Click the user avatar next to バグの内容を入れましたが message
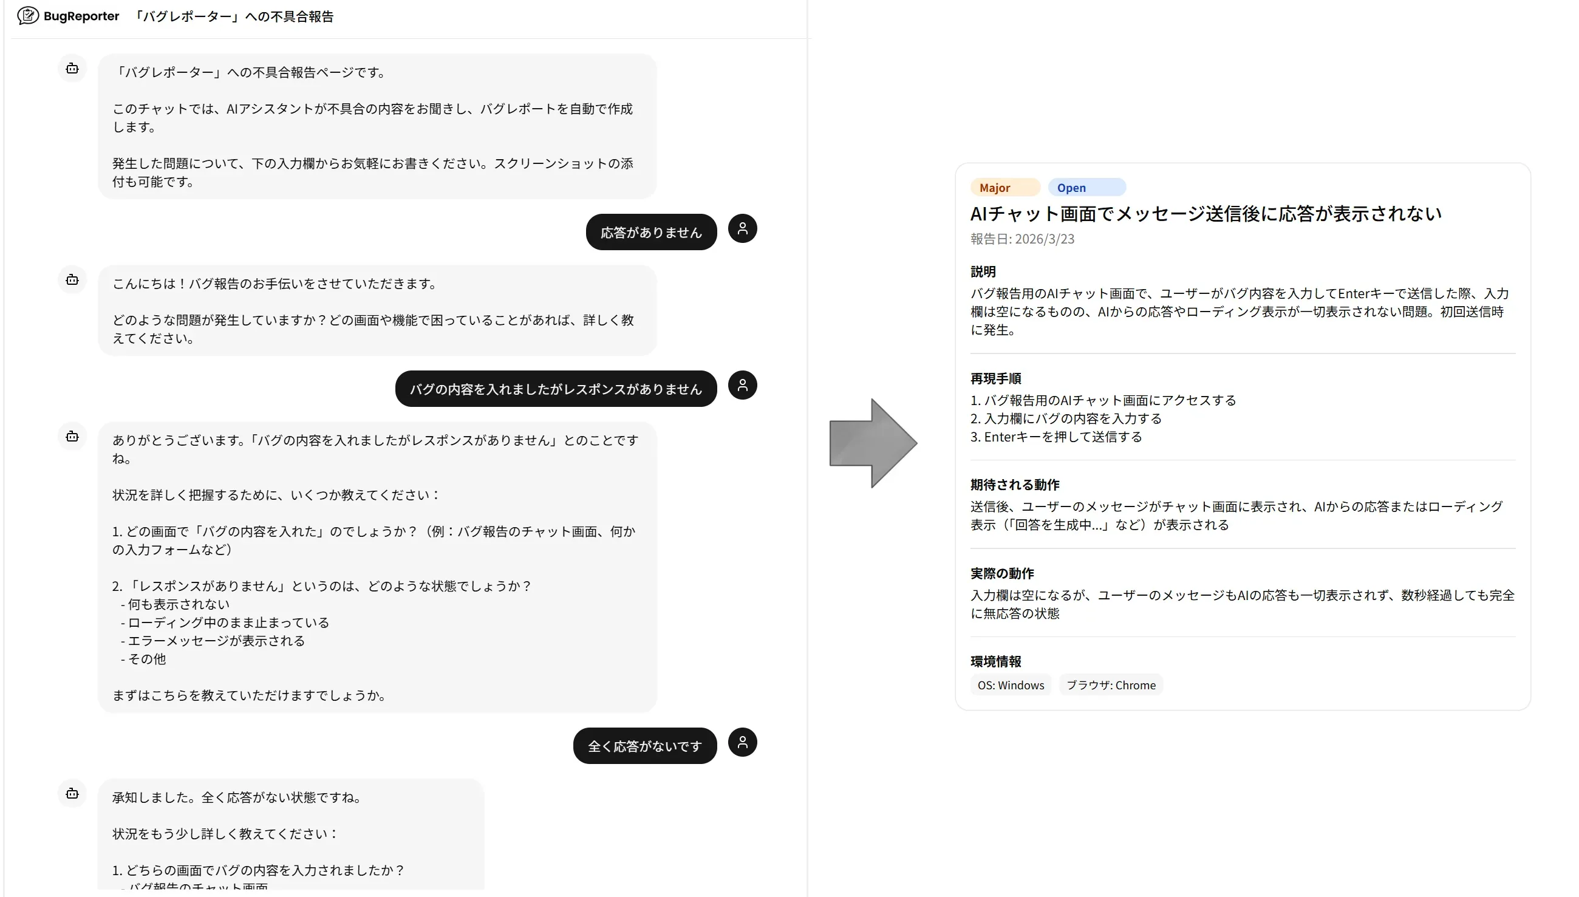This screenshot has height=897, width=1579. tap(742, 385)
